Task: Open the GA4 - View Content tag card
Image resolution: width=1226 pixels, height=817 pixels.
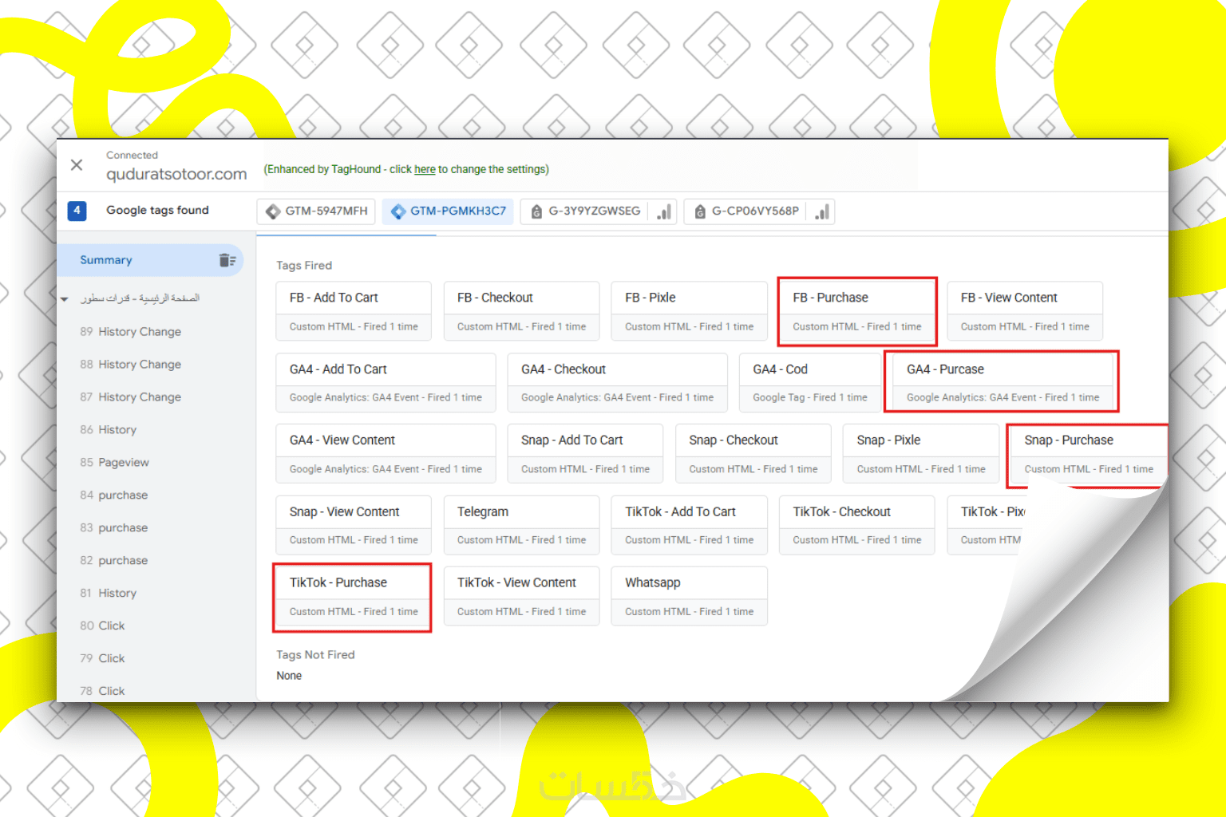Action: (386, 454)
